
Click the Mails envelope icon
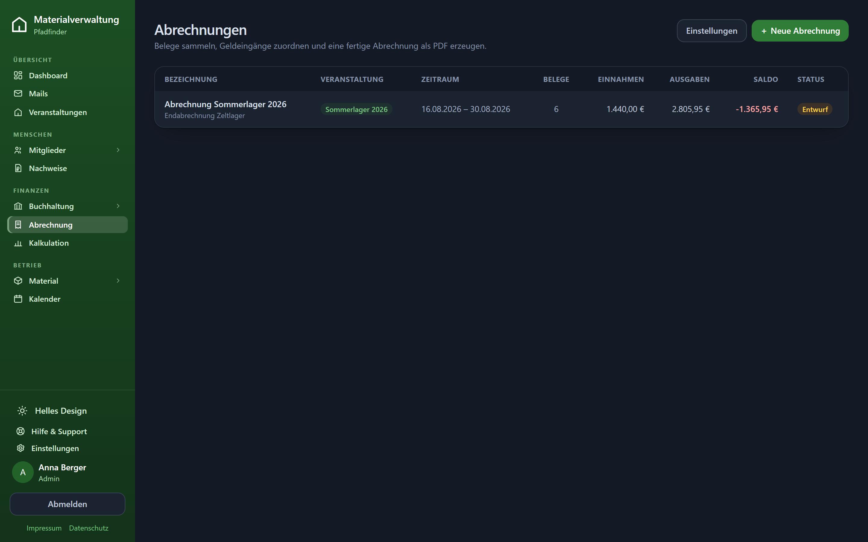pos(18,94)
